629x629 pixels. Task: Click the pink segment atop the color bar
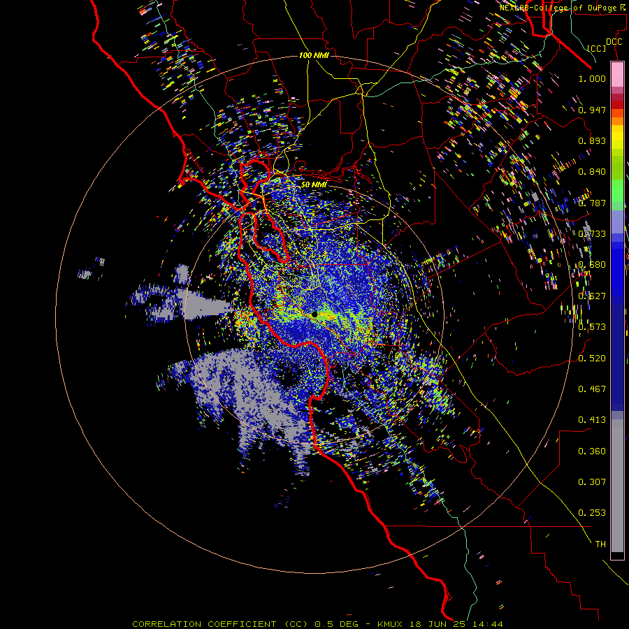[x=617, y=74]
